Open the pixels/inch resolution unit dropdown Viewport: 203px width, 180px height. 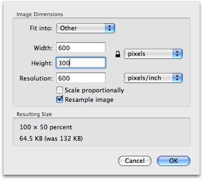pyautogui.click(x=153, y=78)
